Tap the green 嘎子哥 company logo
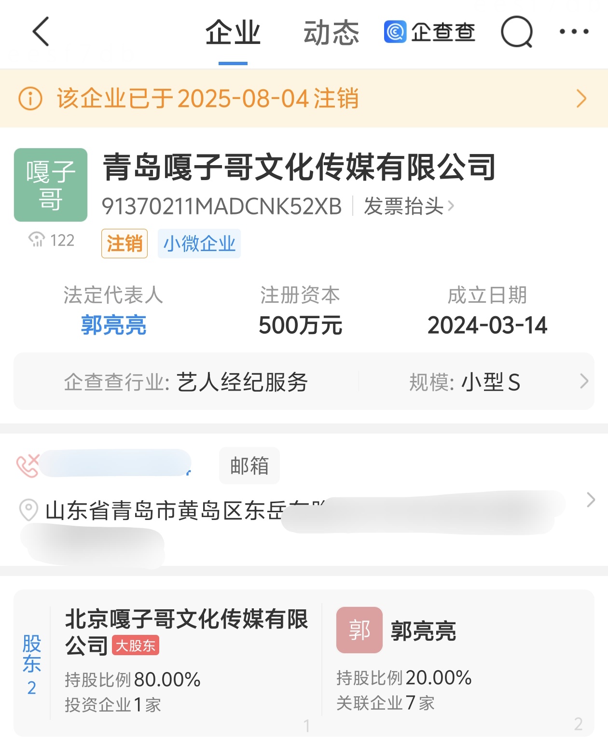 [51, 185]
